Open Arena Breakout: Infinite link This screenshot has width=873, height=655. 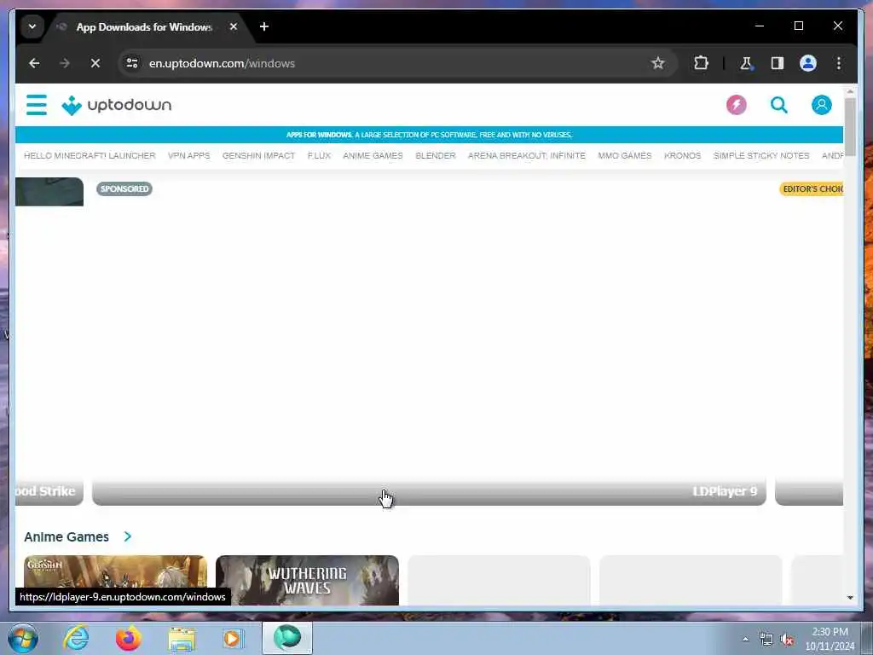pos(527,156)
